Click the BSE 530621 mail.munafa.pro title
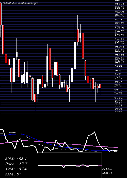This screenshot has width=127, height=178. [20, 3]
